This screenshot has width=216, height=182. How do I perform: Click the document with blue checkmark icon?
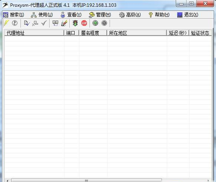click(27, 23)
